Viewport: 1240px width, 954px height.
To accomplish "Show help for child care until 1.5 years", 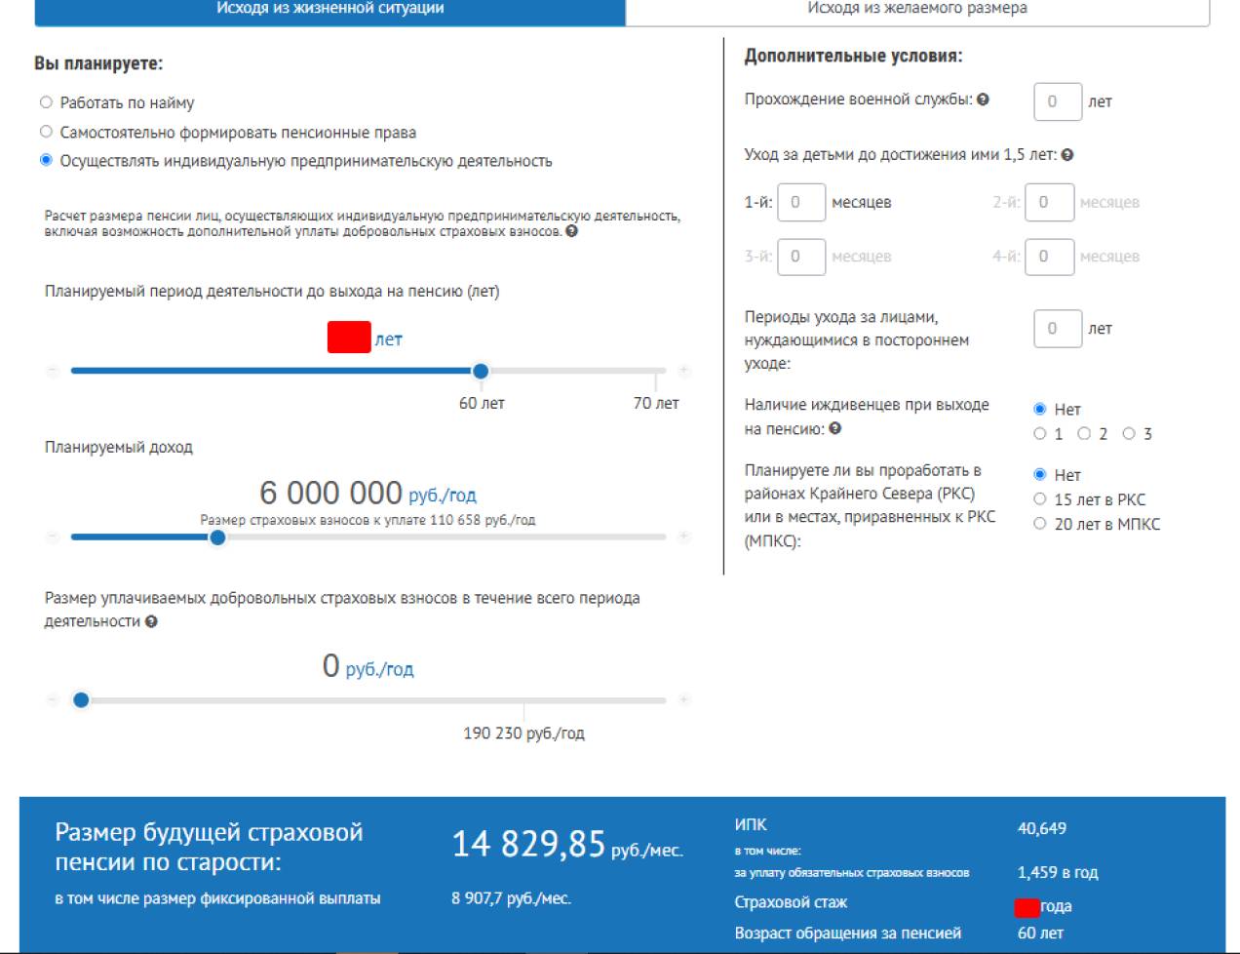I will [x=1067, y=155].
